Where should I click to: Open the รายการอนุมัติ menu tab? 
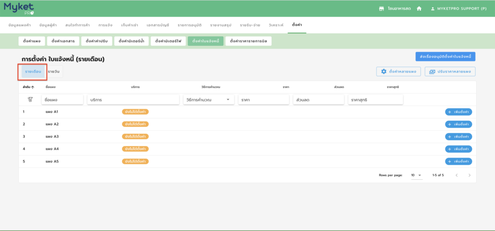click(x=189, y=25)
